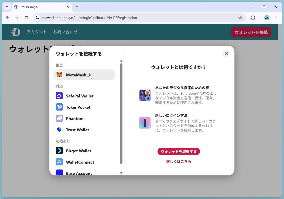Go to お問い合わせ in the header
The height and width of the screenshot is (199, 284).
[65, 32]
